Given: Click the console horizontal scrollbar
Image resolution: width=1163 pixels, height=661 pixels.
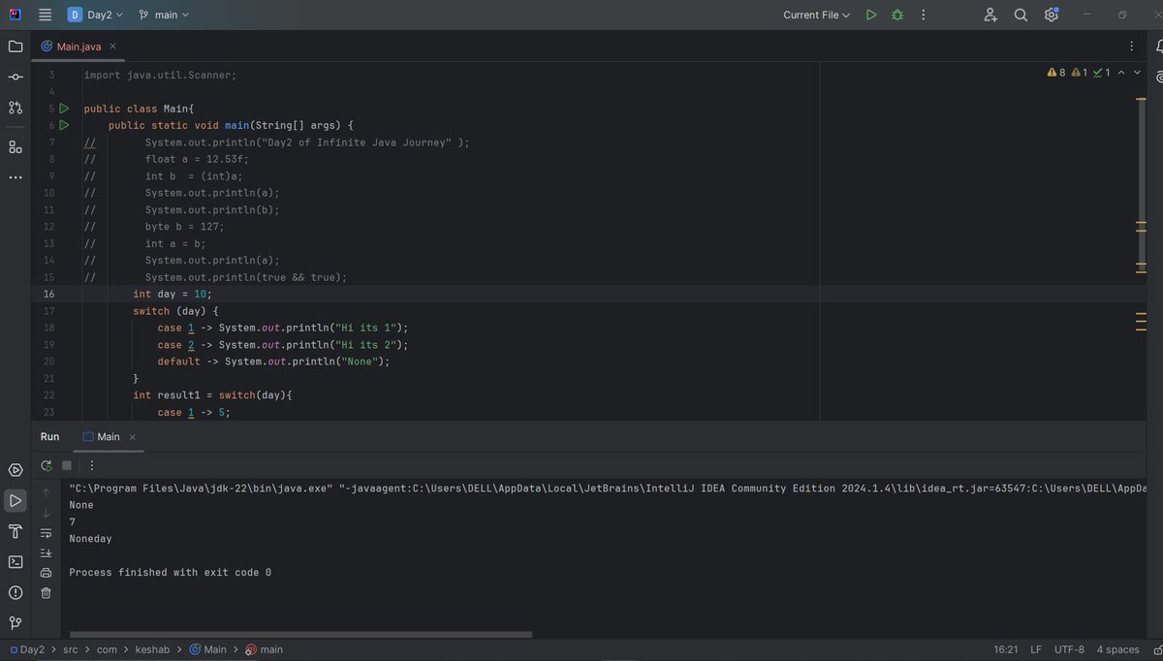Looking at the screenshot, I should 300,635.
